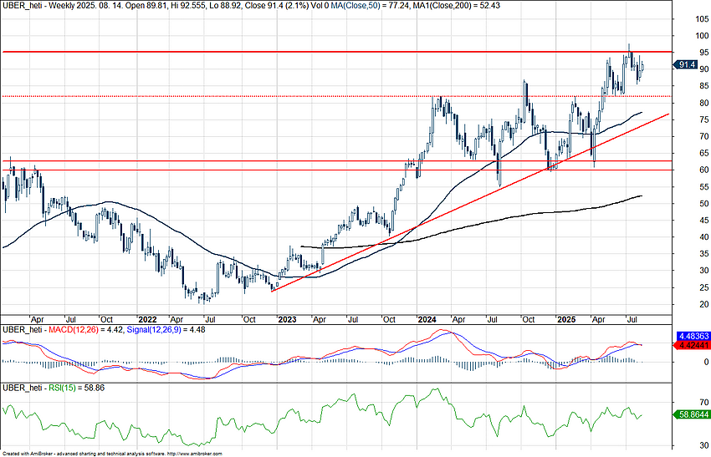Viewport: 711px width, 457px height.
Task: Click the 40 price axis label
Action: point(703,237)
